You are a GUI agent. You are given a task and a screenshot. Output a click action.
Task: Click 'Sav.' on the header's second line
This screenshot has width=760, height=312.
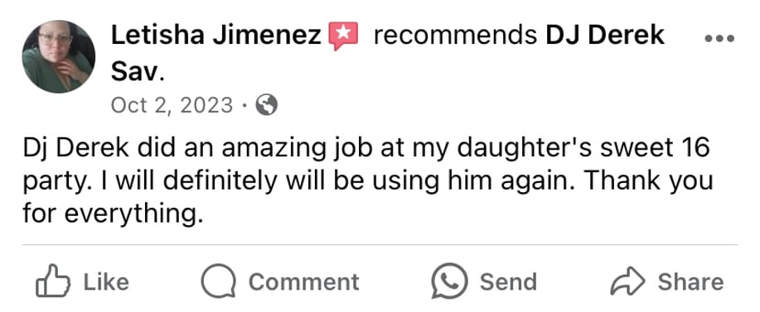(x=138, y=73)
